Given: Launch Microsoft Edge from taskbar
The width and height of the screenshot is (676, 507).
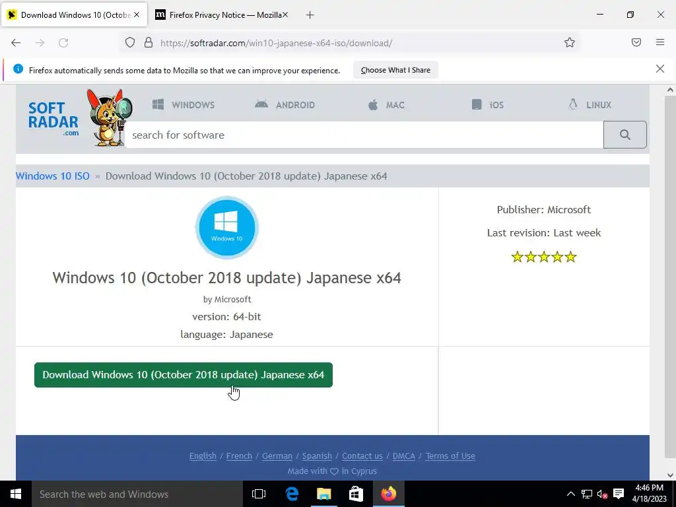Looking at the screenshot, I should [x=292, y=494].
